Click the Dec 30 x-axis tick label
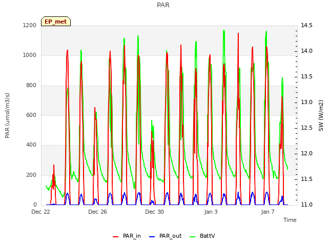 click(x=154, y=212)
